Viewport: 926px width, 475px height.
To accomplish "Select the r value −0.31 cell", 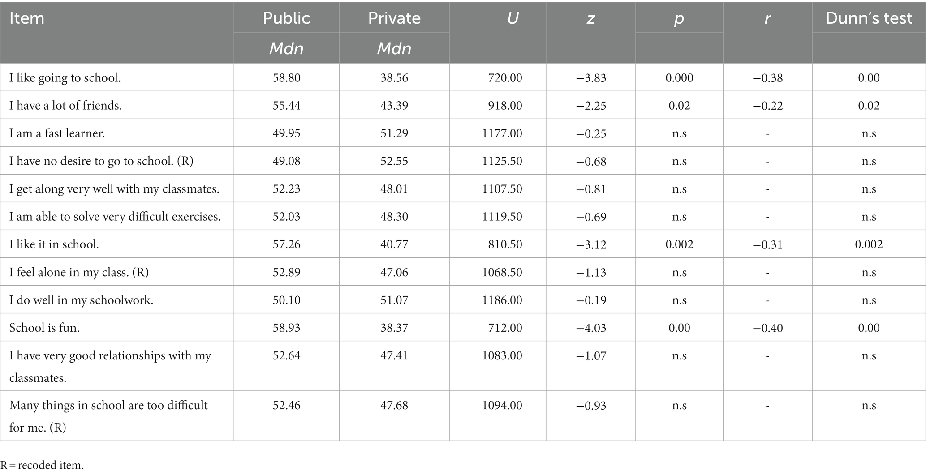I will click(768, 244).
